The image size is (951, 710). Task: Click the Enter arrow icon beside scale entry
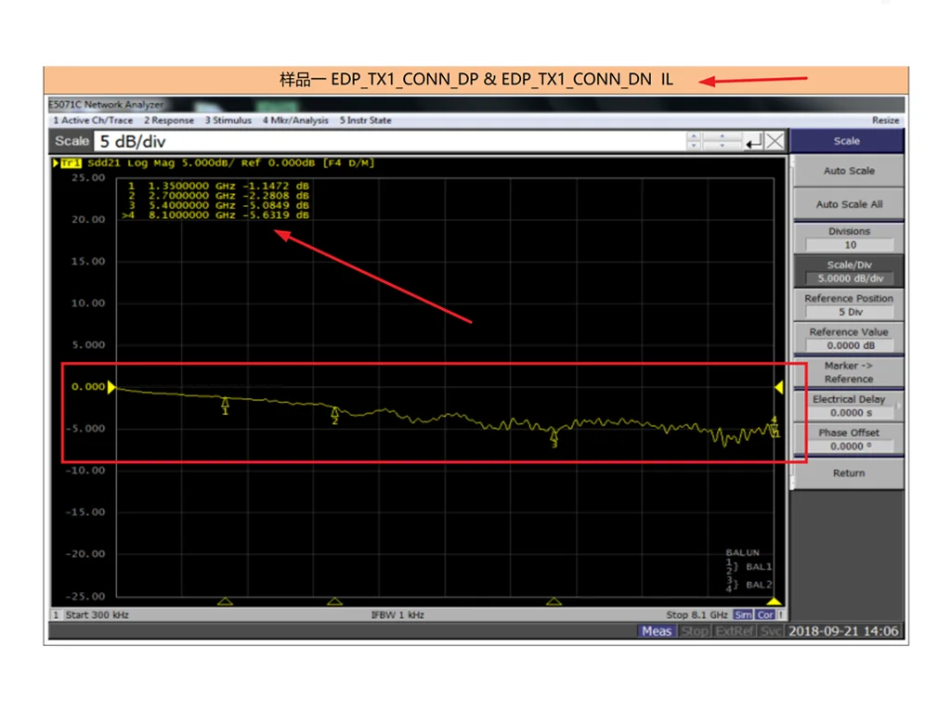tap(754, 142)
